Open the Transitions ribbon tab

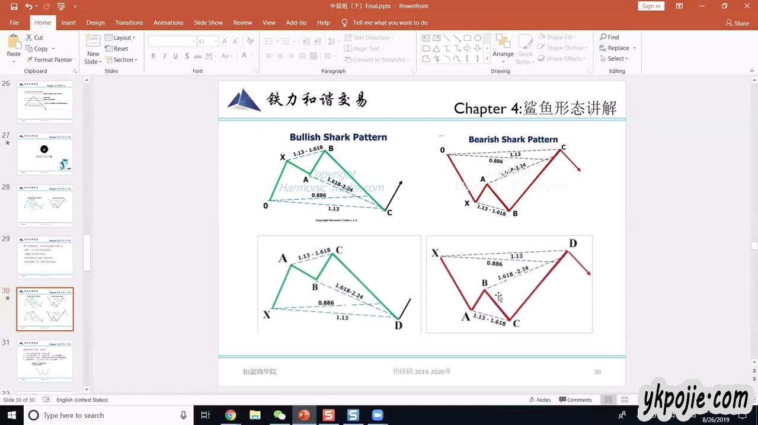(129, 23)
